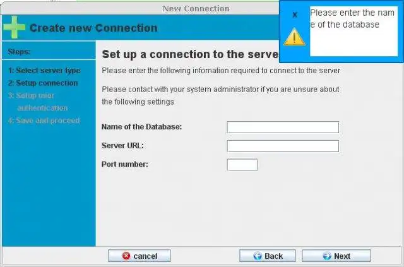
Task: Dismiss the warning popup with the x
Action: (x=295, y=15)
